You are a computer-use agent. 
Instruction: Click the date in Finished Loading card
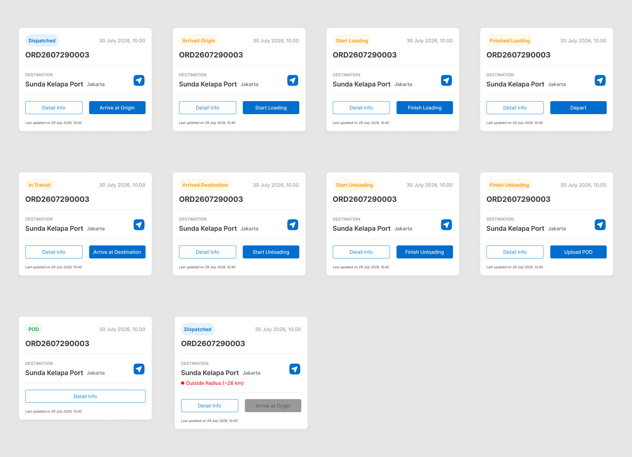[583, 41]
